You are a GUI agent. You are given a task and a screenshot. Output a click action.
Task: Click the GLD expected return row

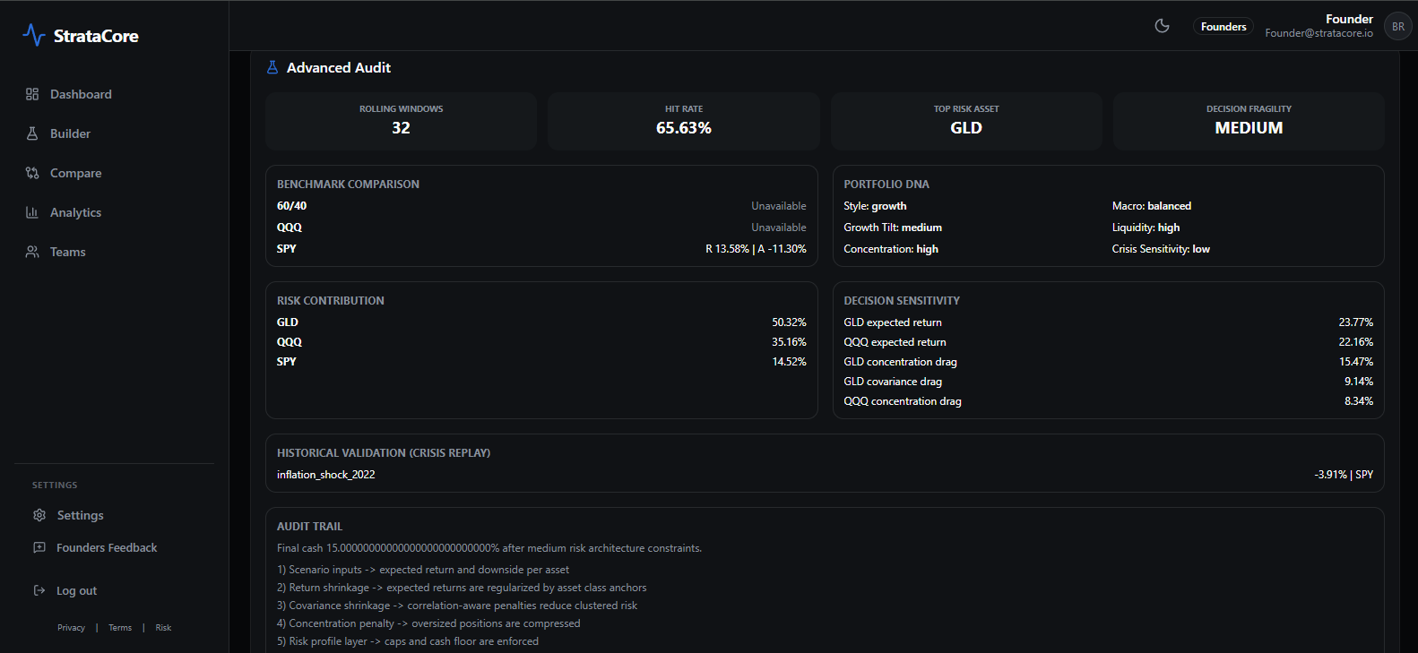1108,322
